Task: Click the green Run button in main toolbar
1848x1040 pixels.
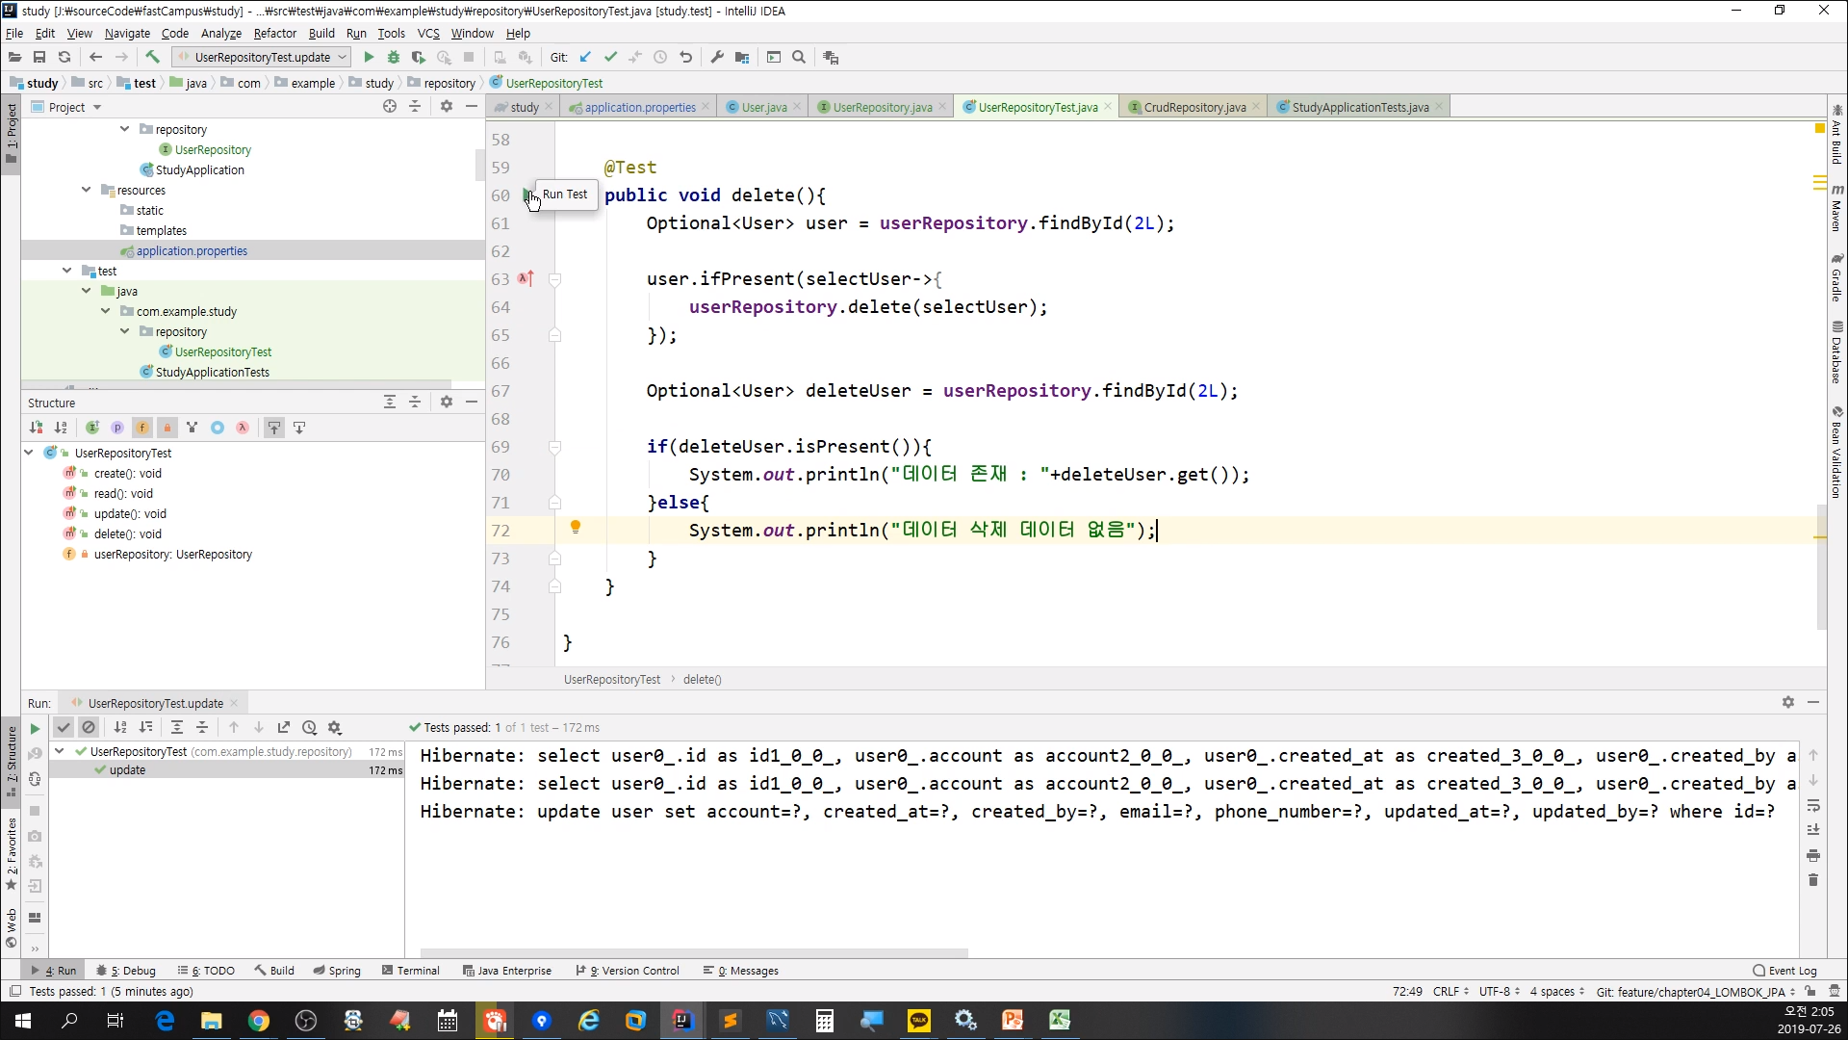Action: pyautogui.click(x=368, y=58)
